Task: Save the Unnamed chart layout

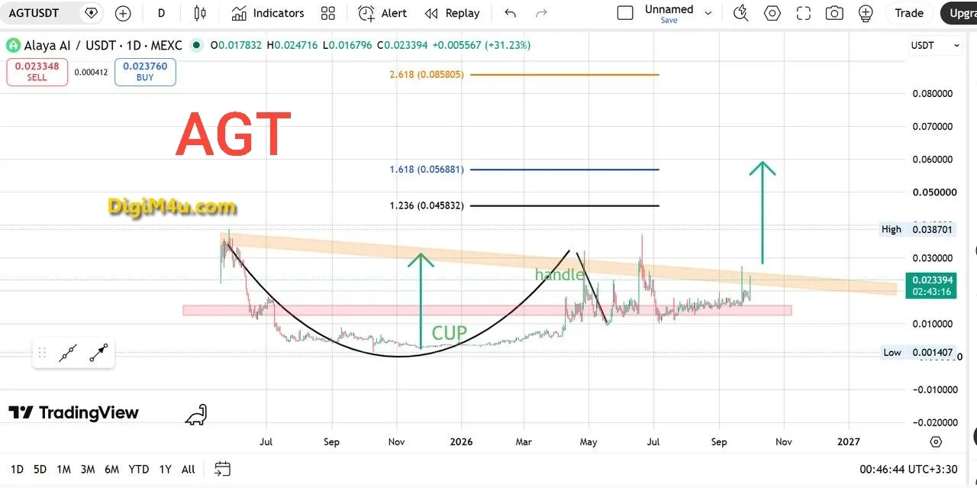Action: click(x=669, y=21)
